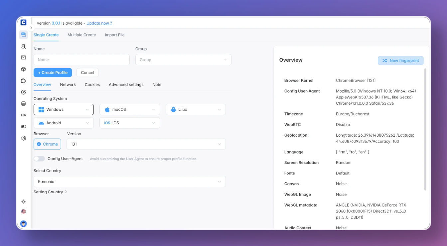
Task: Open the Group dropdown
Action: tap(183, 60)
